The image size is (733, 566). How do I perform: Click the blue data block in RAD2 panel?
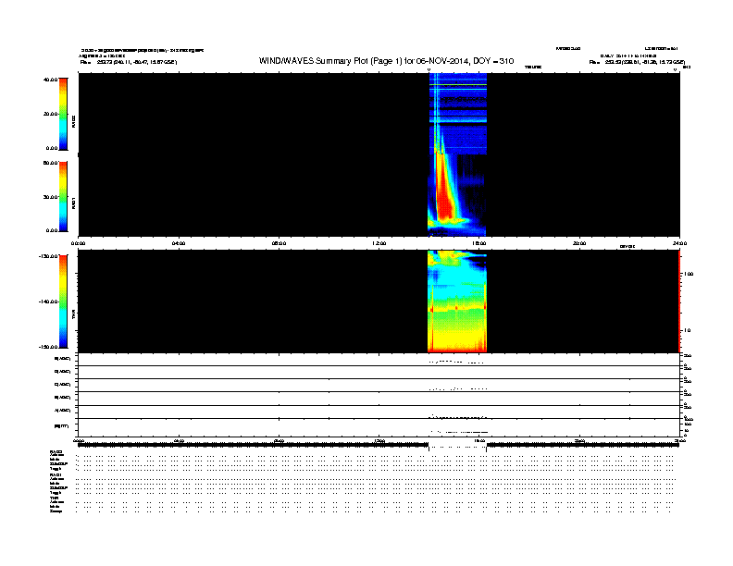coord(458,114)
